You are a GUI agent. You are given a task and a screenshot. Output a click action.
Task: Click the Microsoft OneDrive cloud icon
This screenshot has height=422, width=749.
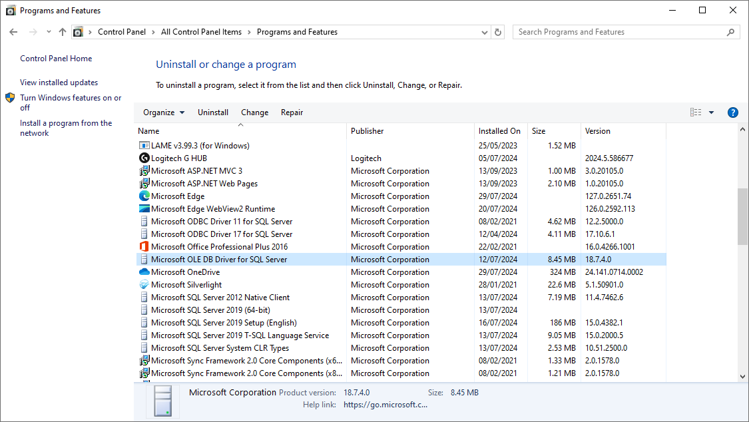click(x=144, y=272)
